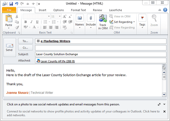The width and height of the screenshot is (170, 121).
Task: Toggle Italic formatting
Action: [x=32, y=22]
